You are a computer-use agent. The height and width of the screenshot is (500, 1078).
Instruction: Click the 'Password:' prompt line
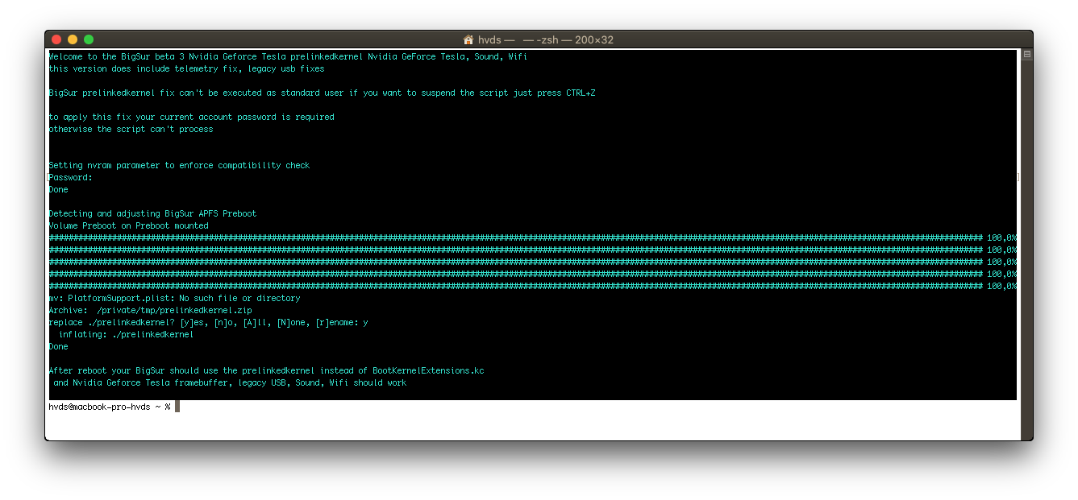click(71, 177)
